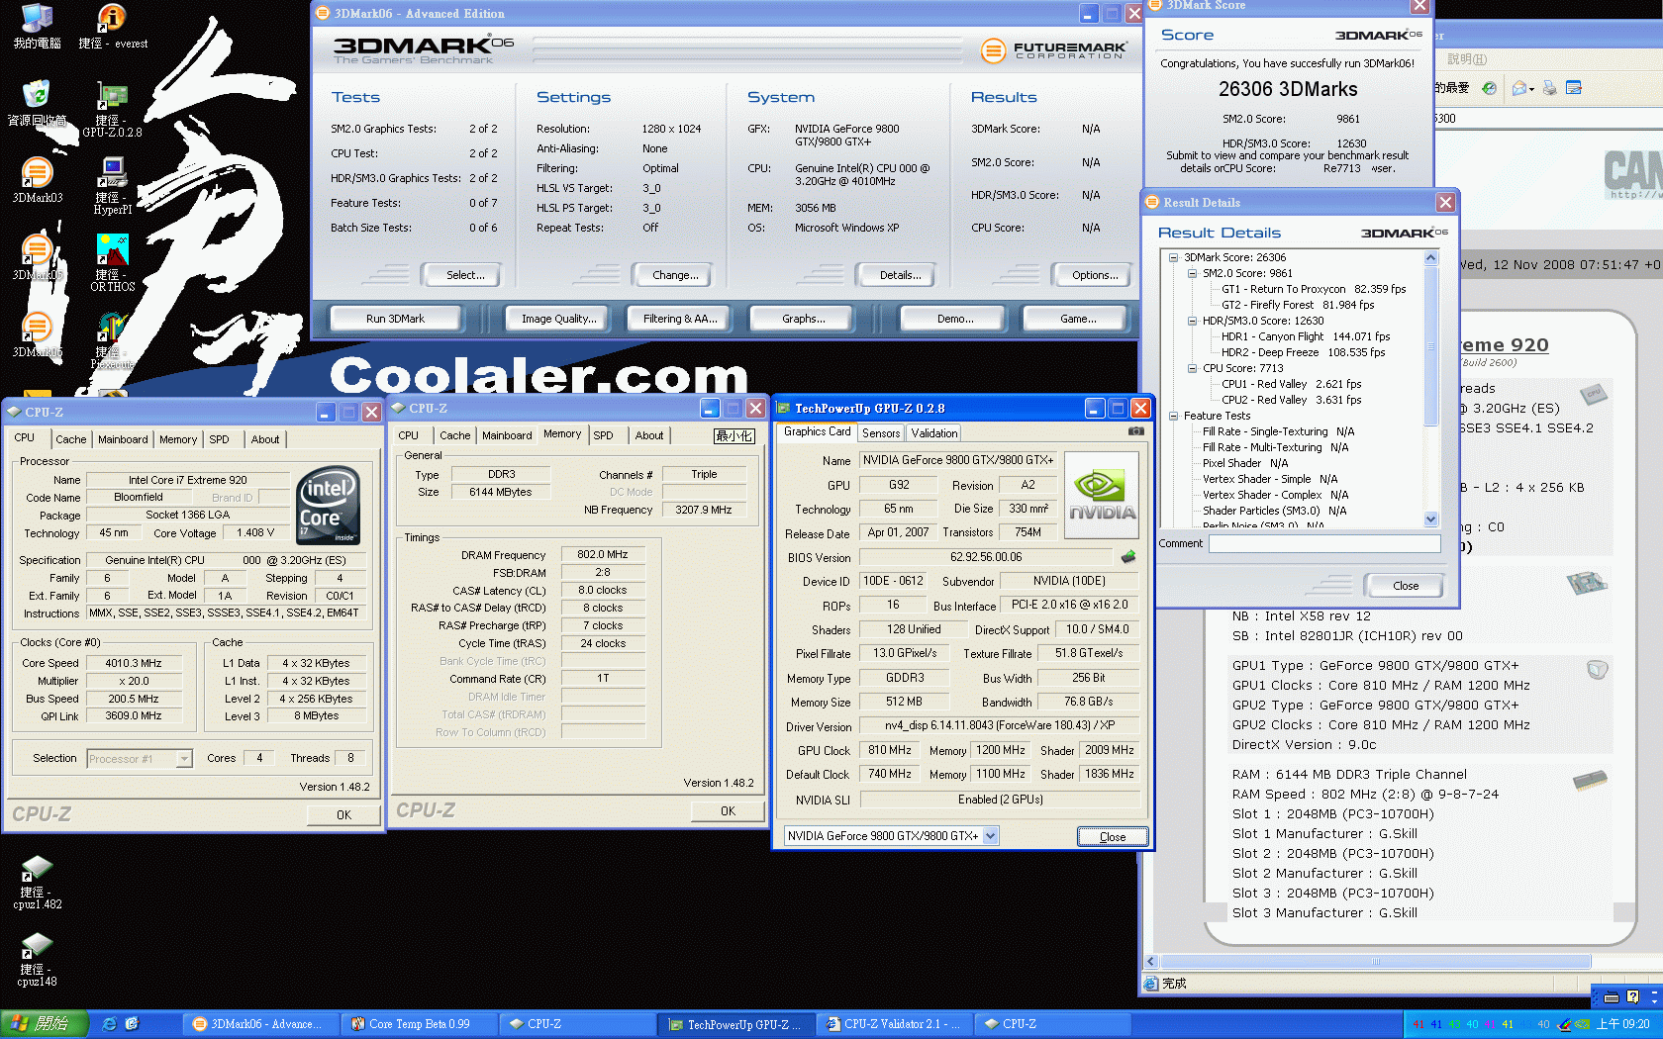Viewport: 1663px width, 1039px height.
Task: Open the My Computer (我的電腦) desktop icon
Action: click(x=37, y=27)
